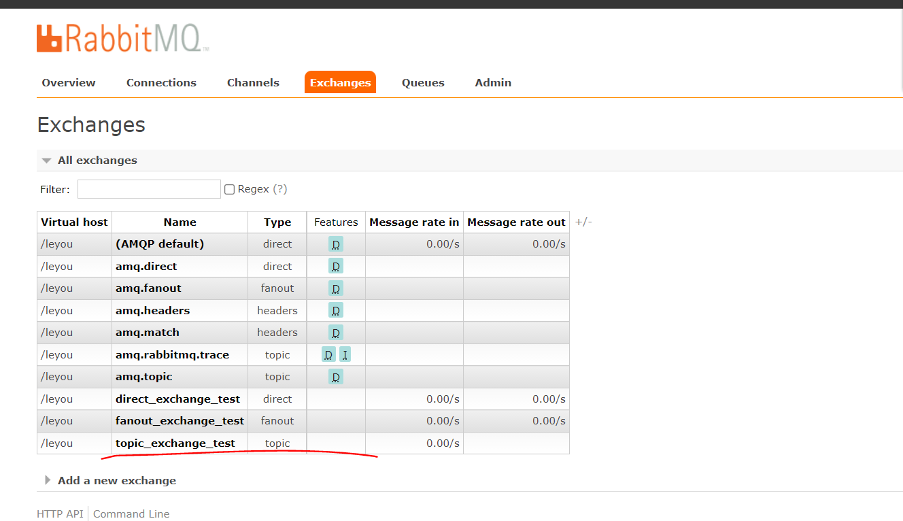Open the direct_exchange_test exchange
Viewport: 903px width, 521px height.
177,399
